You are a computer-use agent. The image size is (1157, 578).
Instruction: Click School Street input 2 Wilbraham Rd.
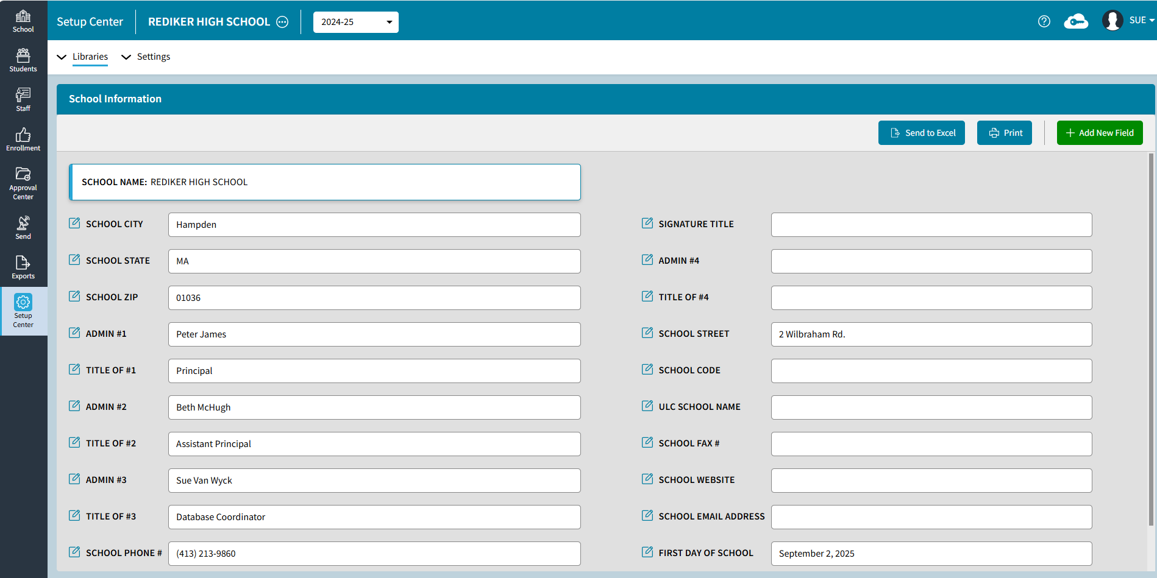[x=931, y=334]
